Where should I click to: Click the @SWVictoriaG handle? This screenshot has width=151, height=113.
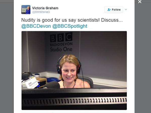coord(41,12)
